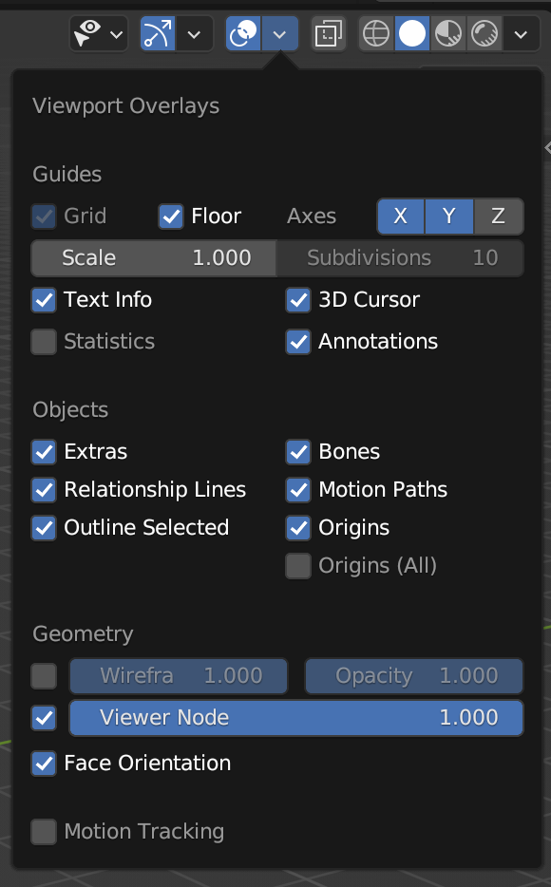Click the grid Scale value field

pyautogui.click(x=154, y=258)
